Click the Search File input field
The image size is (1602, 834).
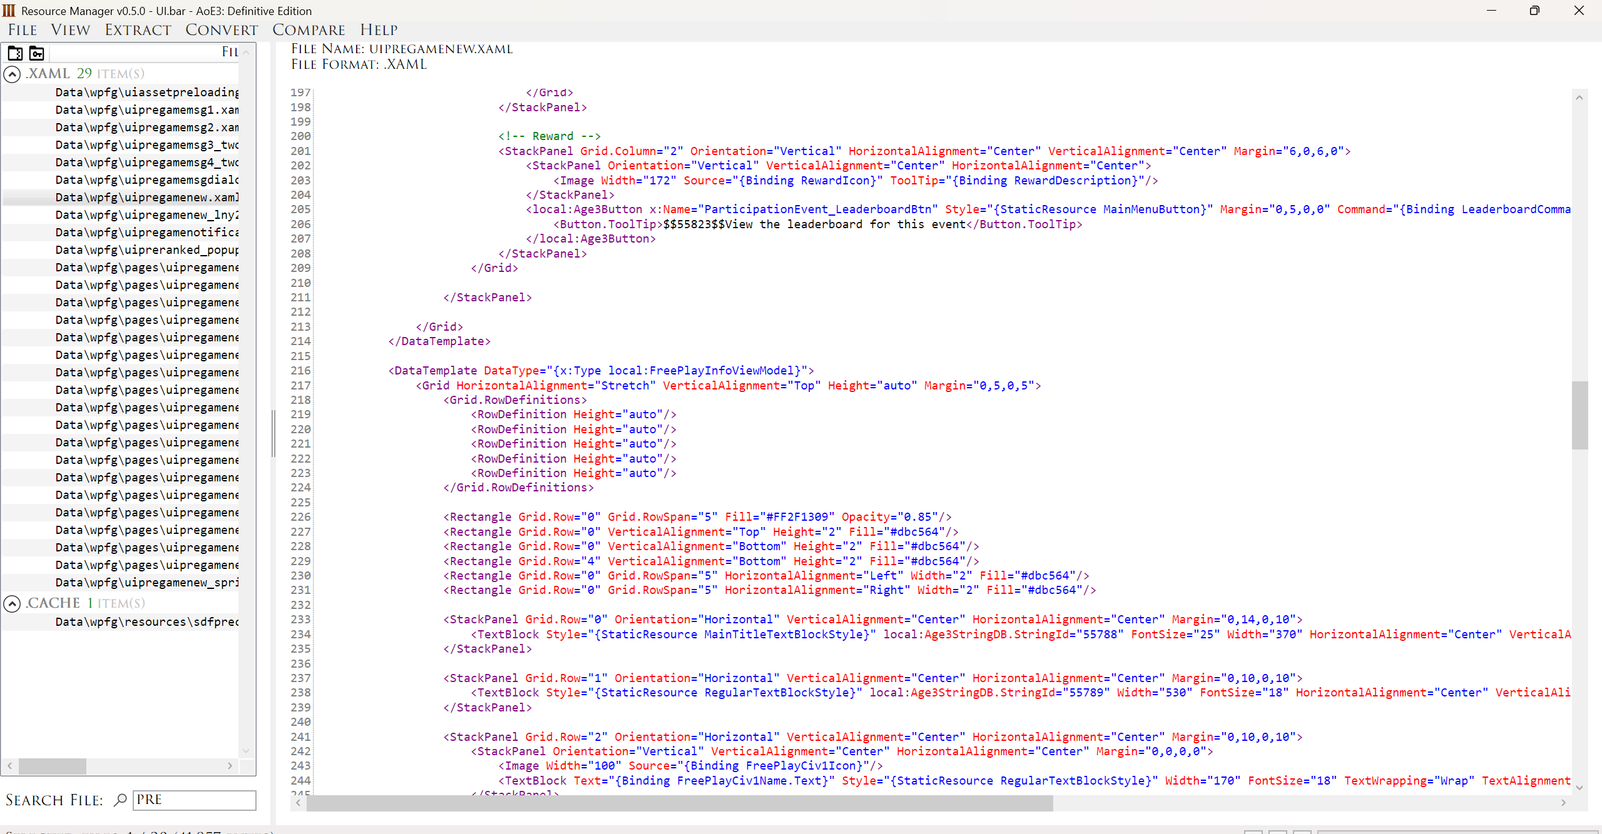point(194,800)
